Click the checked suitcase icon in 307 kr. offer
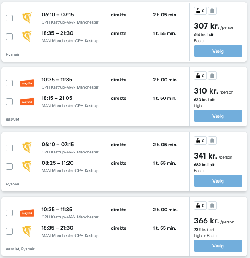Viewport: 250px width, 258px height. (x=212, y=11)
